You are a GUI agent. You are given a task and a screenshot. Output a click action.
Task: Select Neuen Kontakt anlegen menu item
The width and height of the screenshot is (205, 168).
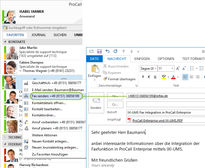coord(54,141)
